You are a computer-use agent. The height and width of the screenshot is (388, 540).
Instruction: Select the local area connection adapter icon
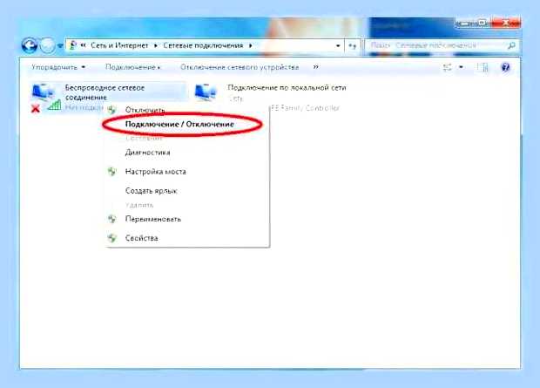pyautogui.click(x=206, y=92)
